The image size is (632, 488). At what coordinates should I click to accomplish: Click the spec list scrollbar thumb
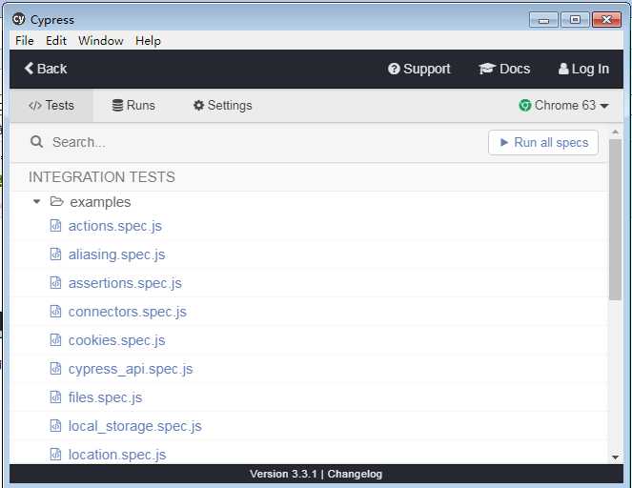615,219
